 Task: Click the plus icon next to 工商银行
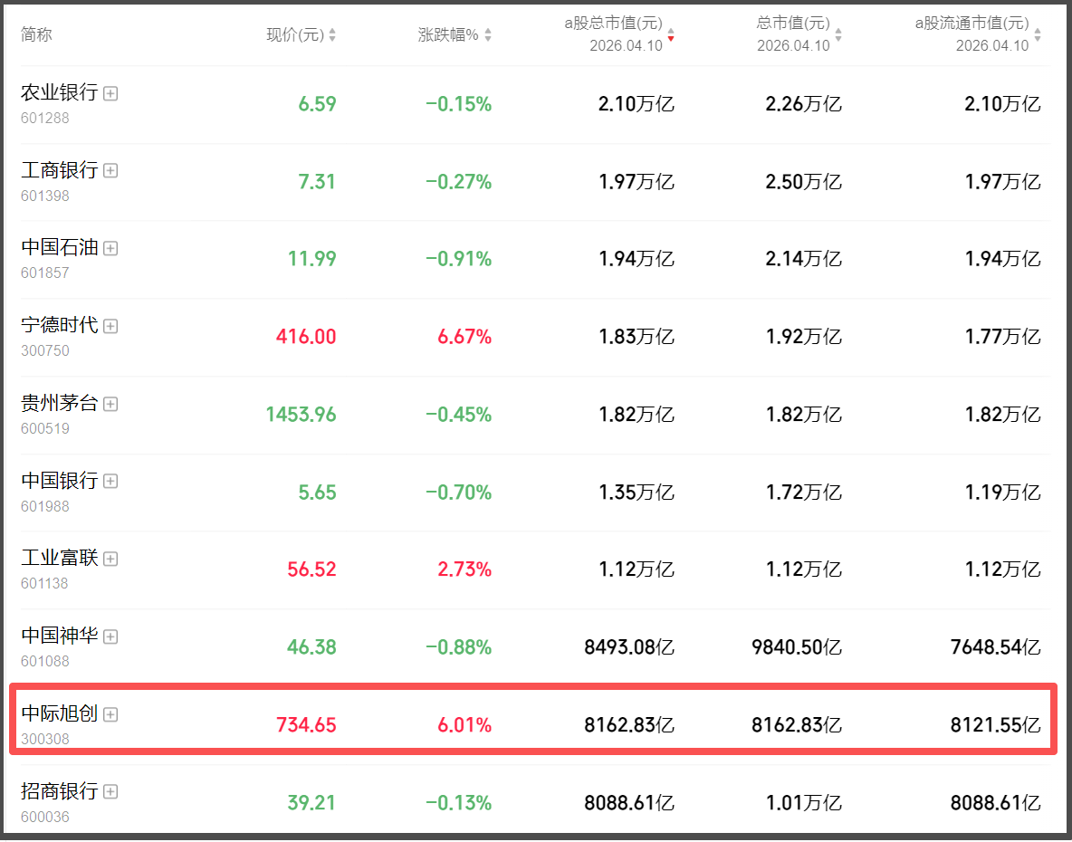[x=110, y=170]
